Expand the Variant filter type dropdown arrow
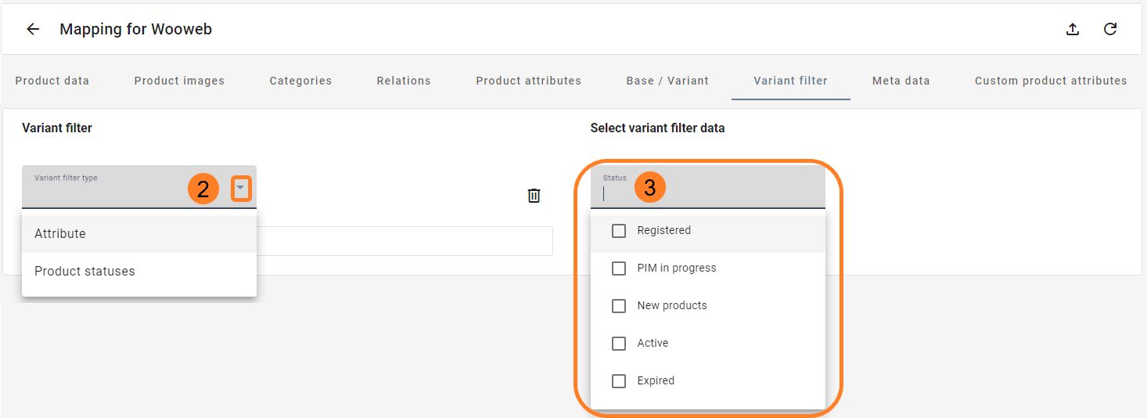 coord(241,189)
